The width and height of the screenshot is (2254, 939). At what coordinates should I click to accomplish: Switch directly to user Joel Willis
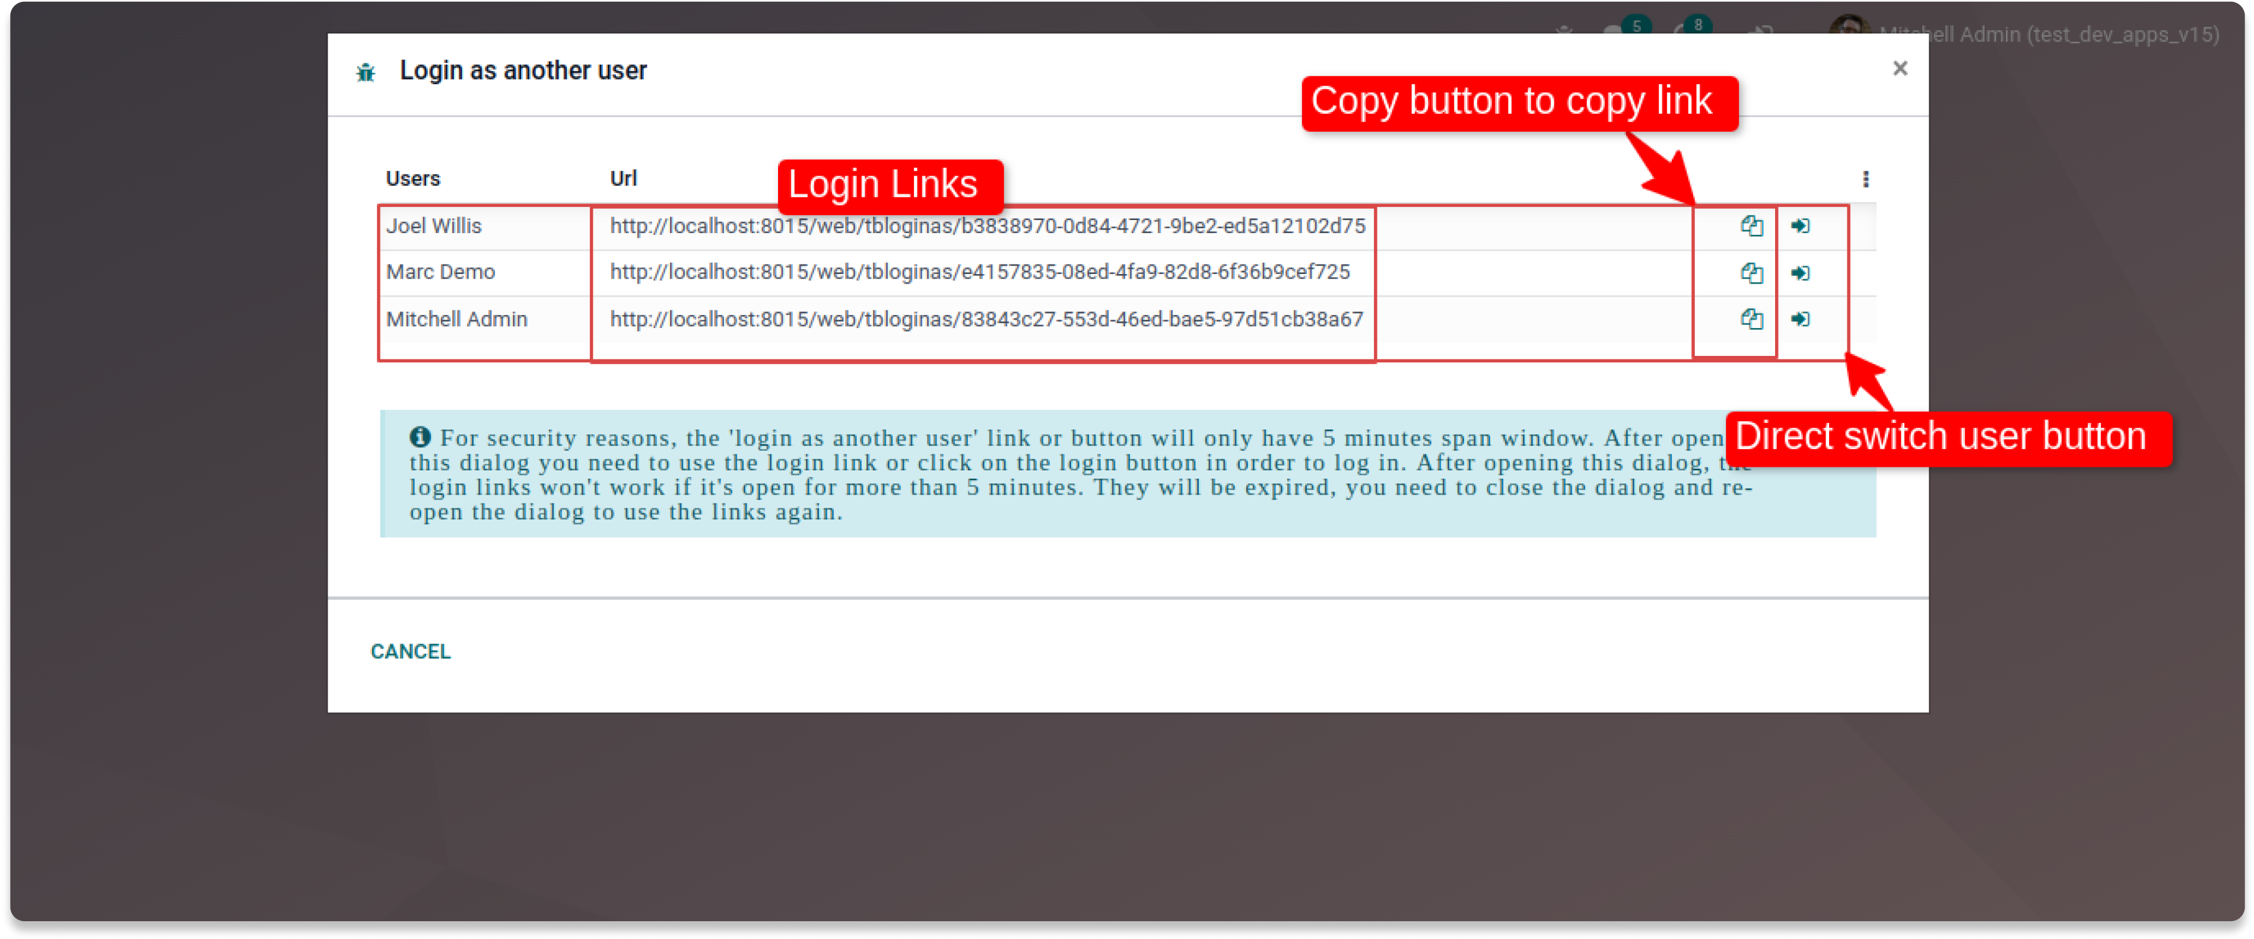(x=1800, y=227)
